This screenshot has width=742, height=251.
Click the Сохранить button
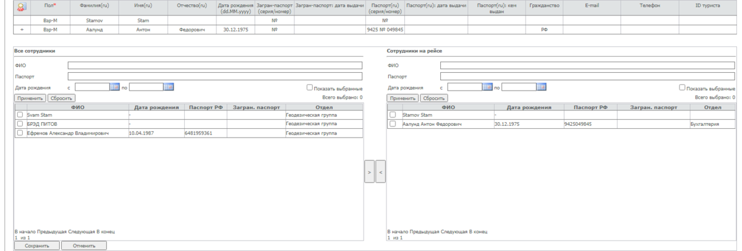pyautogui.click(x=36, y=245)
